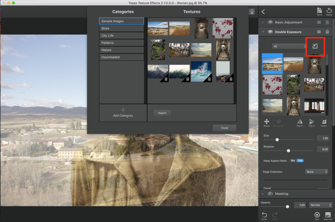Viewport: 335px width, 222px height.
Task: Select the stone stairs texture in dialog
Action: (158, 50)
